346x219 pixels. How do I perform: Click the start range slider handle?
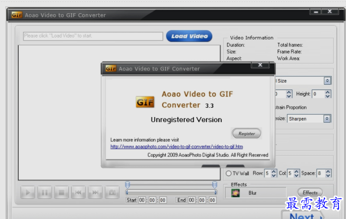(128, 185)
